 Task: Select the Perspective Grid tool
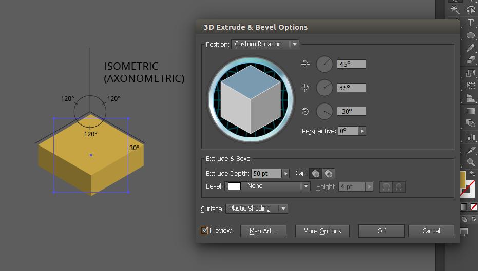click(471, 98)
